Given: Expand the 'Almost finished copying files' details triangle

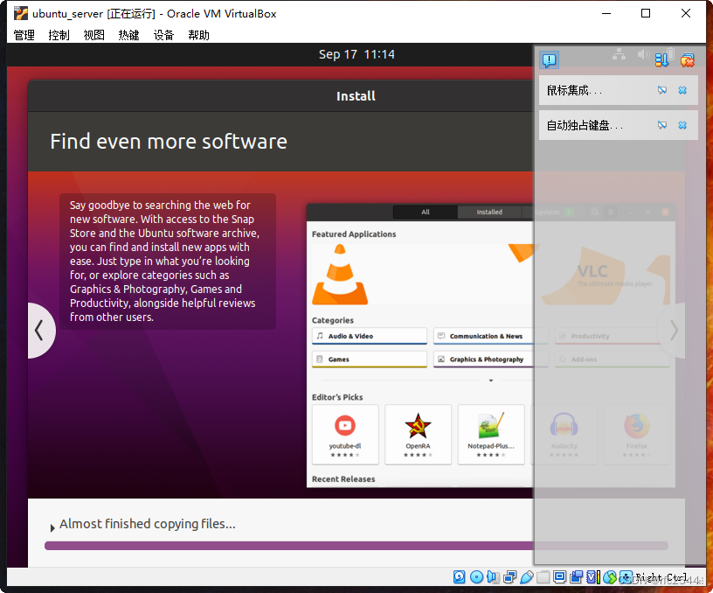Looking at the screenshot, I should 52,527.
